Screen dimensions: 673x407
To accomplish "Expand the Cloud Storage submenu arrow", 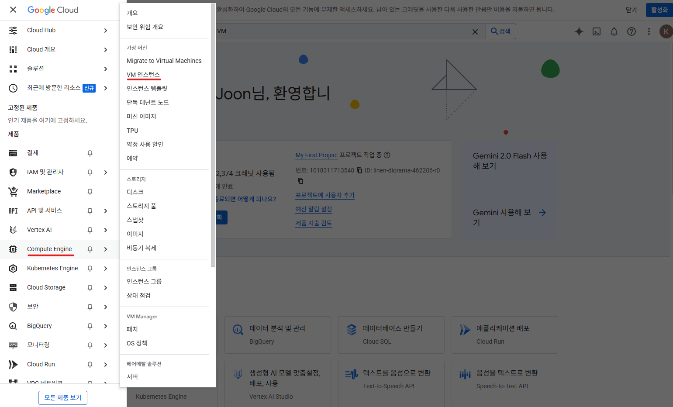I will click(106, 288).
